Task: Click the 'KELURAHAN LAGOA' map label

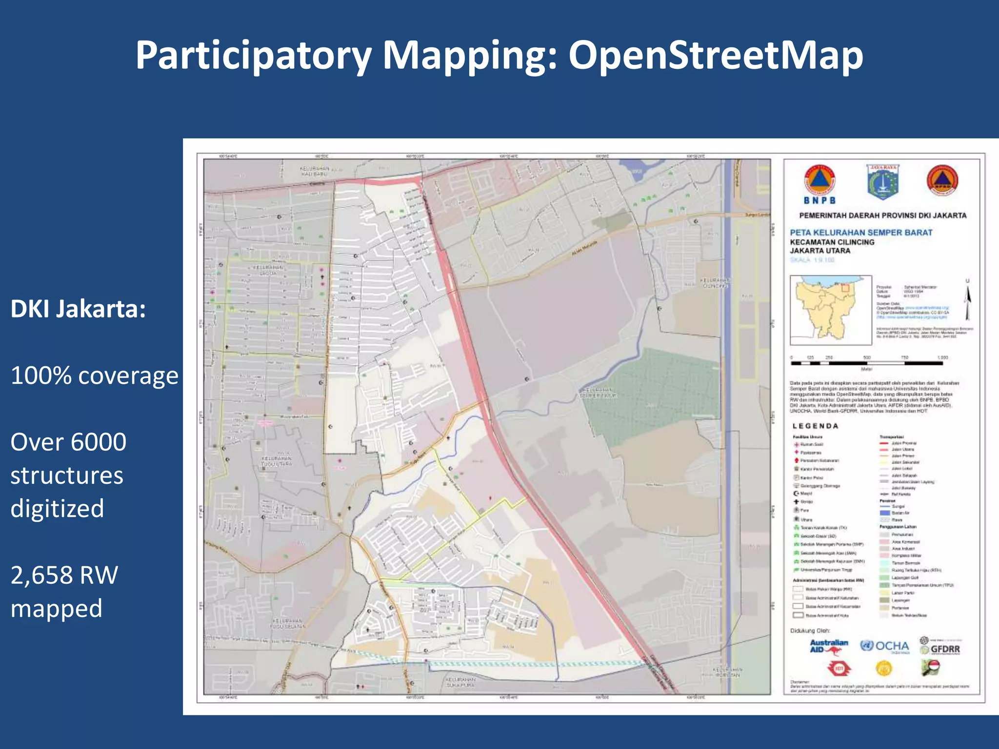Action: [268, 270]
